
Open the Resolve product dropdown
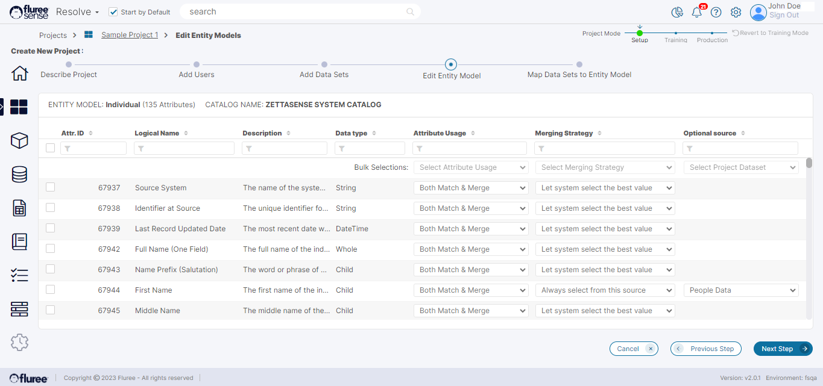tap(77, 12)
